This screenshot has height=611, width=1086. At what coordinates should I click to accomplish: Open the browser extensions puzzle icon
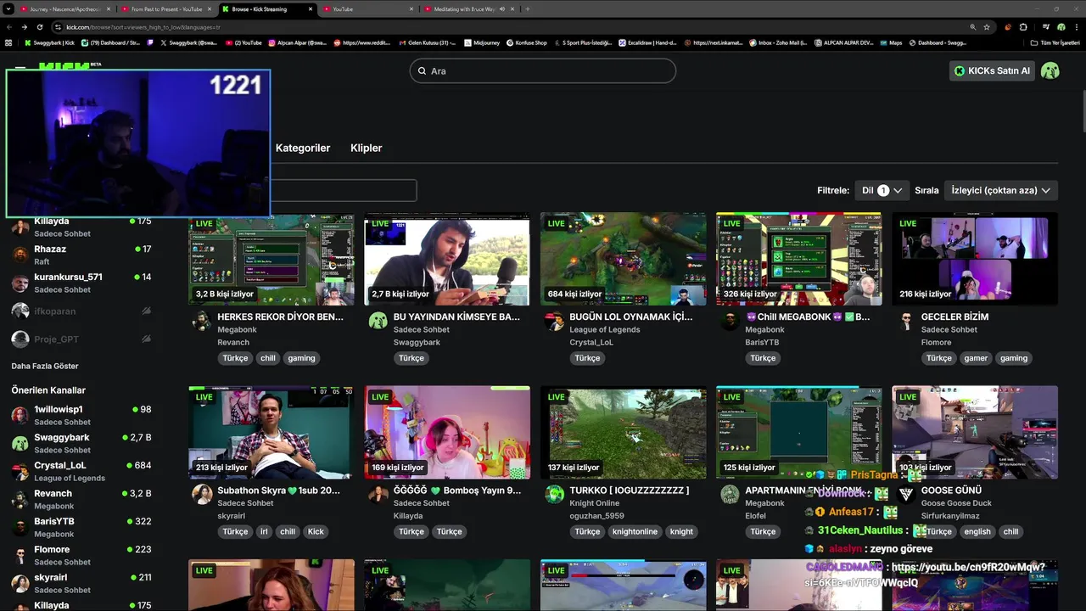pyautogui.click(x=1023, y=27)
